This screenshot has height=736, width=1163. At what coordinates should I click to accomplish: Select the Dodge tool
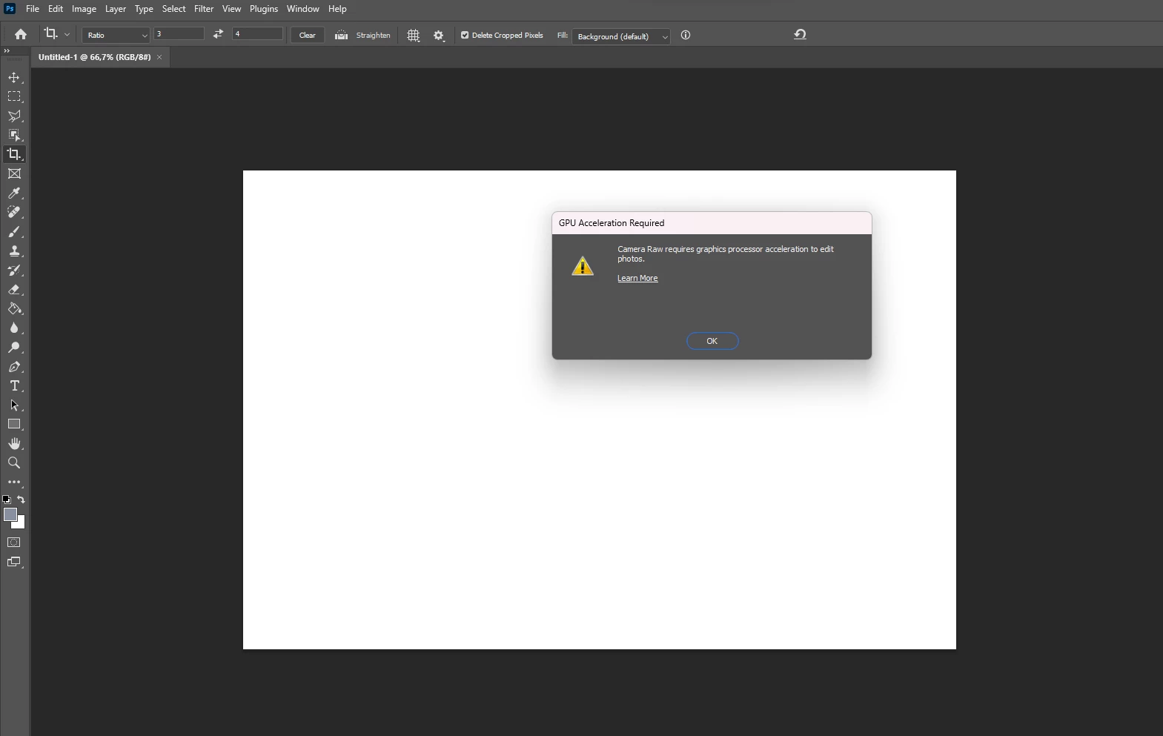tap(14, 348)
